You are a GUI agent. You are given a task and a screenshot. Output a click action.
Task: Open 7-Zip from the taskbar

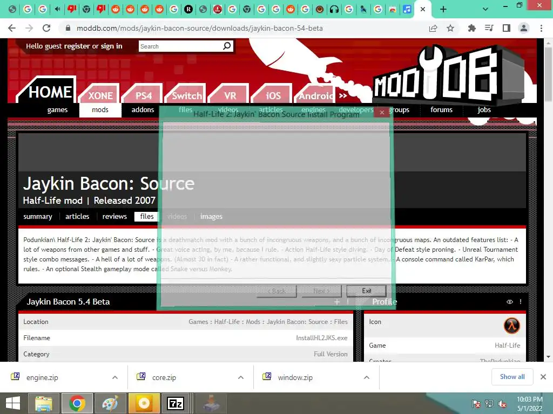pyautogui.click(x=176, y=403)
